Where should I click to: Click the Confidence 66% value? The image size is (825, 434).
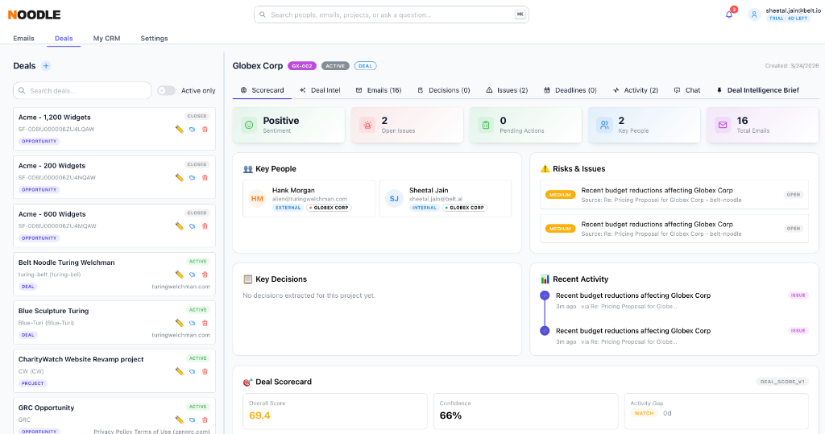pos(450,415)
